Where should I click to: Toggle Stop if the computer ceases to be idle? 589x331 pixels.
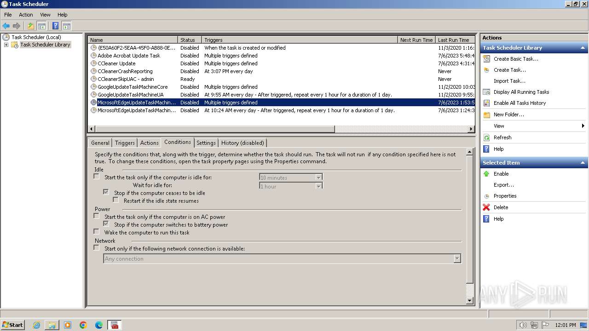tap(106, 192)
